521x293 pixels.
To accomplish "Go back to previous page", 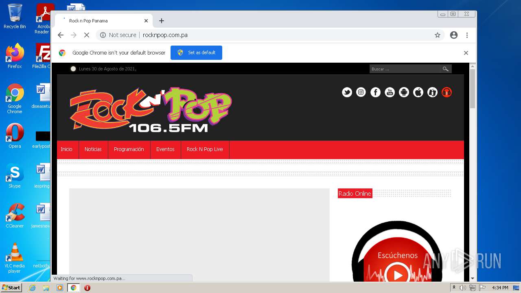I will (x=61, y=35).
